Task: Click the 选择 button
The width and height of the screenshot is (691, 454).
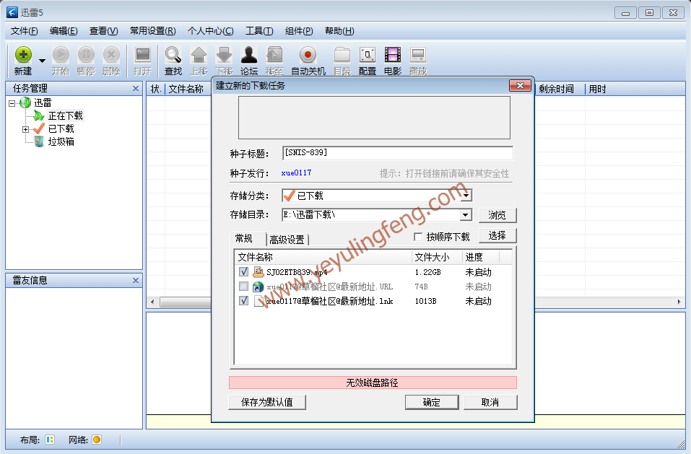Action: [497, 235]
